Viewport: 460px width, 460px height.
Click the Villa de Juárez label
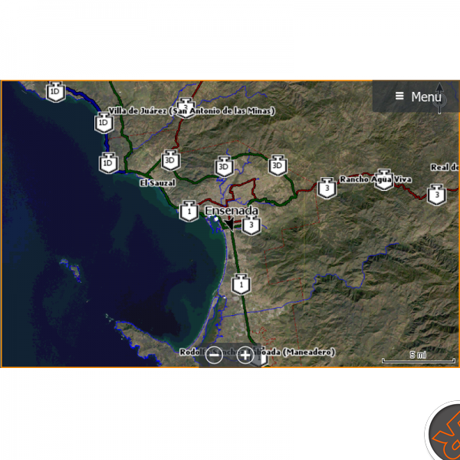click(137, 111)
